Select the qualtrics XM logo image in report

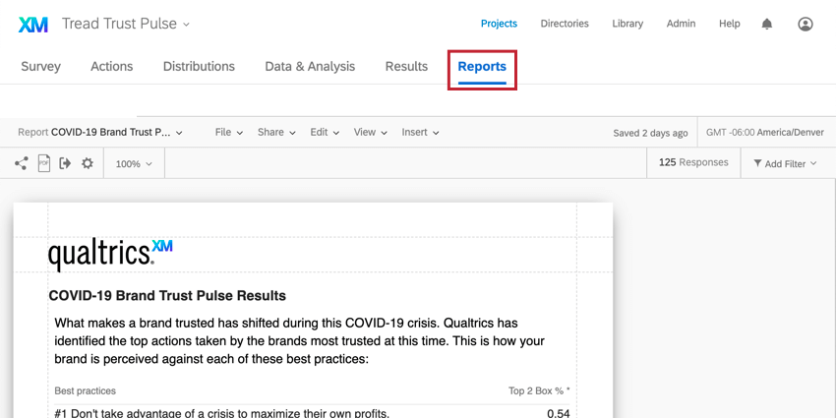(x=110, y=255)
